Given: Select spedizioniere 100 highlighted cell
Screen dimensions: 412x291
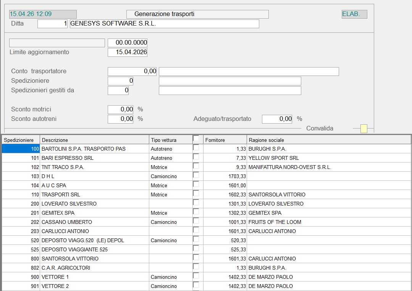Looking at the screenshot, I should pyautogui.click(x=21, y=149).
